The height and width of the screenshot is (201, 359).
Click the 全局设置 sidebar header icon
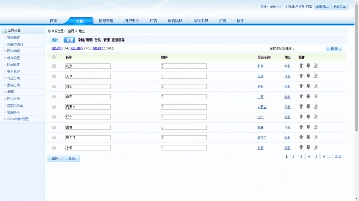5,31
